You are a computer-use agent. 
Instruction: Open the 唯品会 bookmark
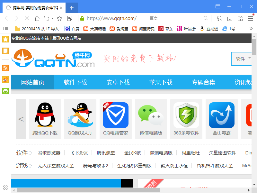(186, 29)
